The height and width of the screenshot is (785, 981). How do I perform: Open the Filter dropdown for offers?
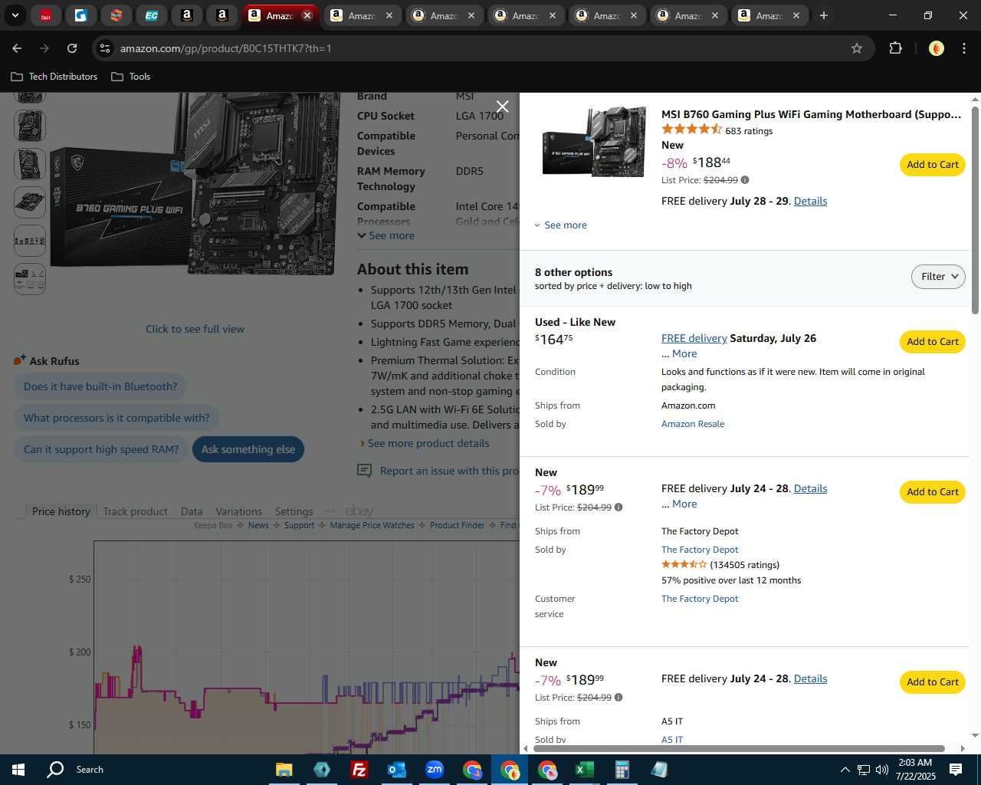click(x=938, y=277)
